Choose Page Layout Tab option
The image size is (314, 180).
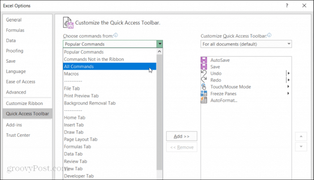[x=109, y=139]
